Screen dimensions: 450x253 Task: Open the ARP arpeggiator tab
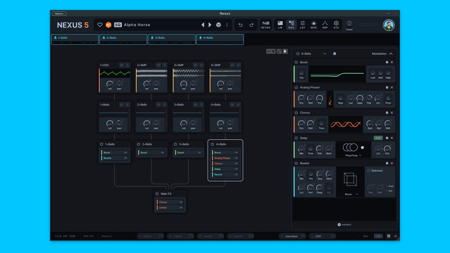[x=325, y=25]
